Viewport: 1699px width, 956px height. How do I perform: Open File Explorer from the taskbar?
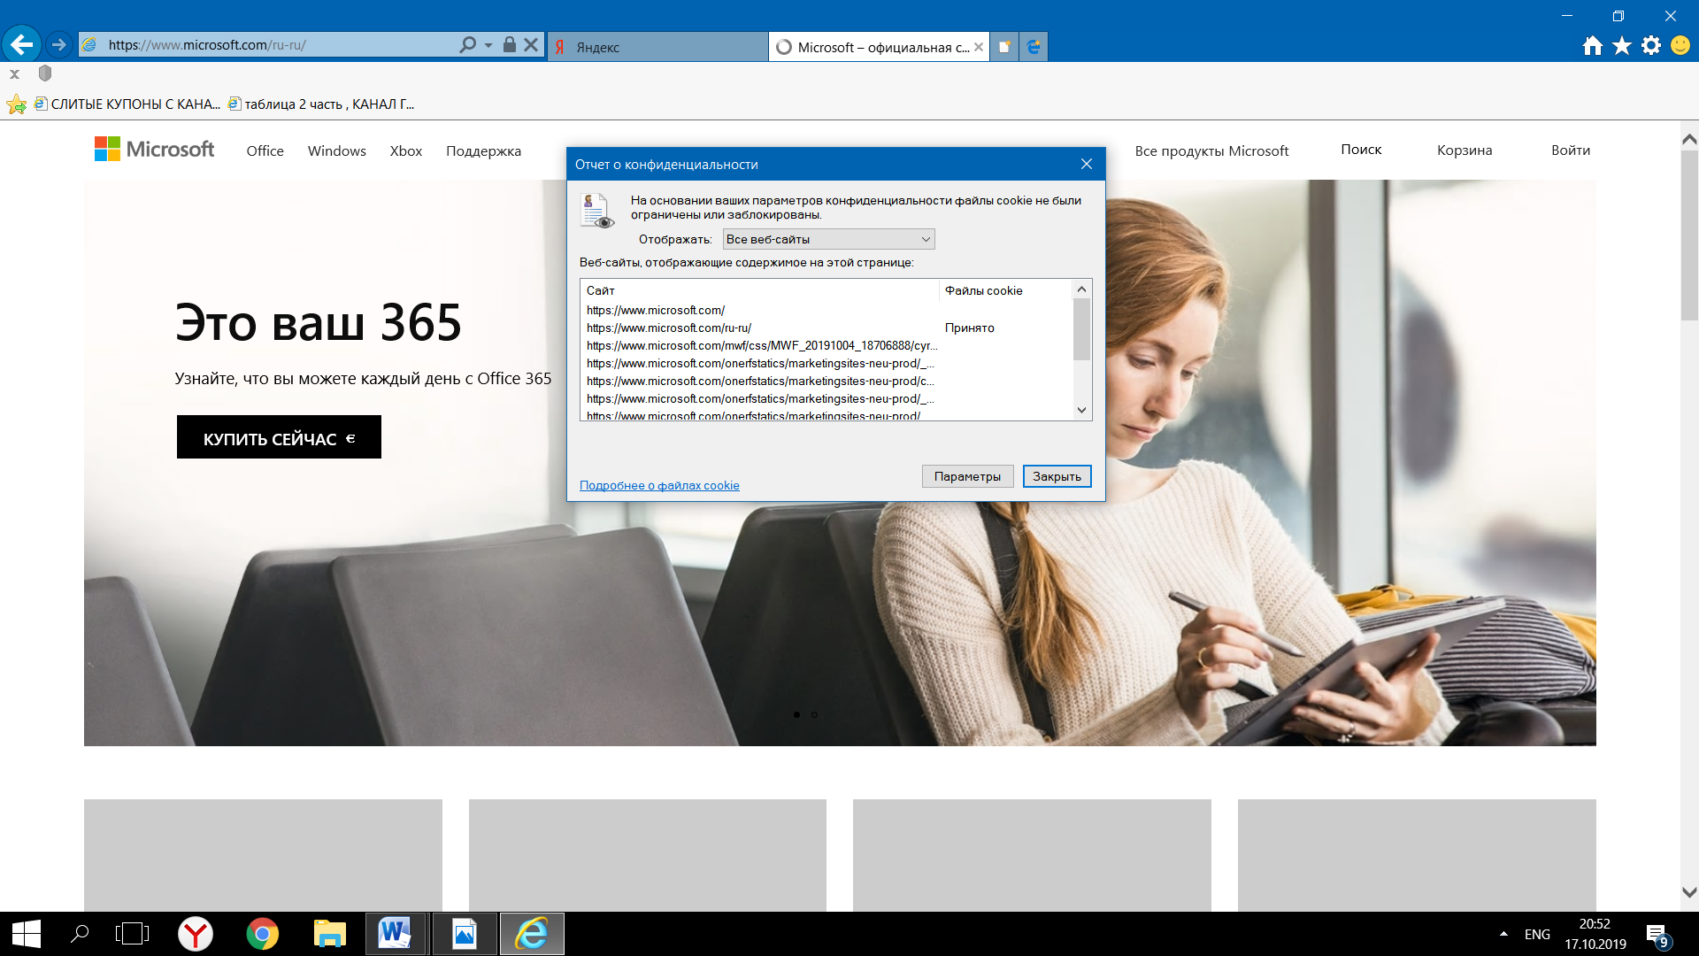point(329,934)
